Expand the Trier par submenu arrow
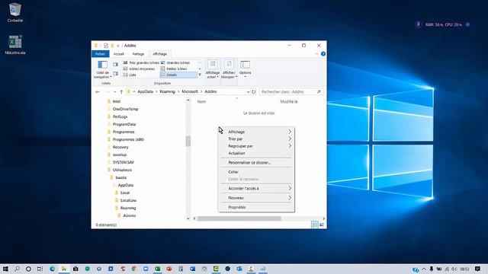Screen dimensions: 488x274 (x=290, y=139)
